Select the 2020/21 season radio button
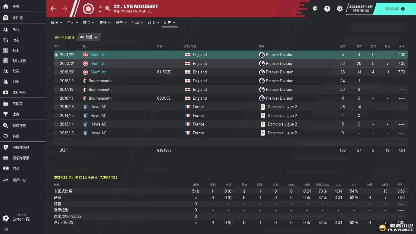The image size is (416, 234). 56,63
